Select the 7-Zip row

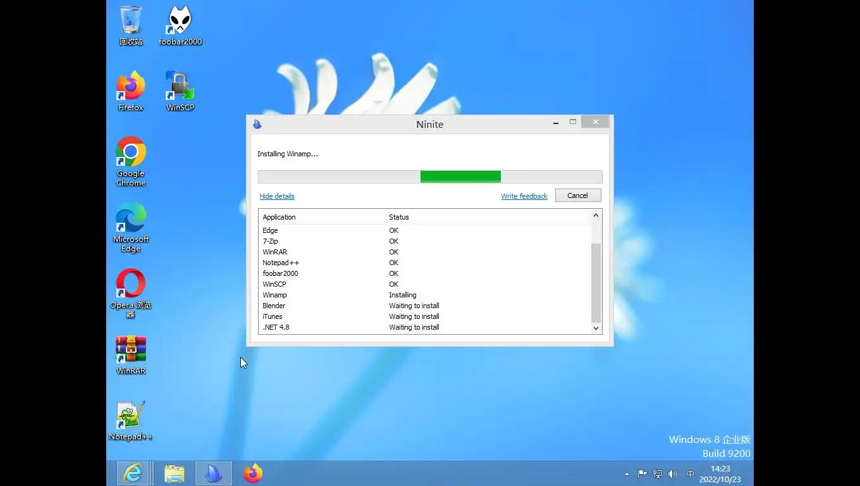pyautogui.click(x=425, y=241)
